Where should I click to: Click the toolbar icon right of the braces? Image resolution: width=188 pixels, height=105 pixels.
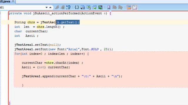click(83, 7)
